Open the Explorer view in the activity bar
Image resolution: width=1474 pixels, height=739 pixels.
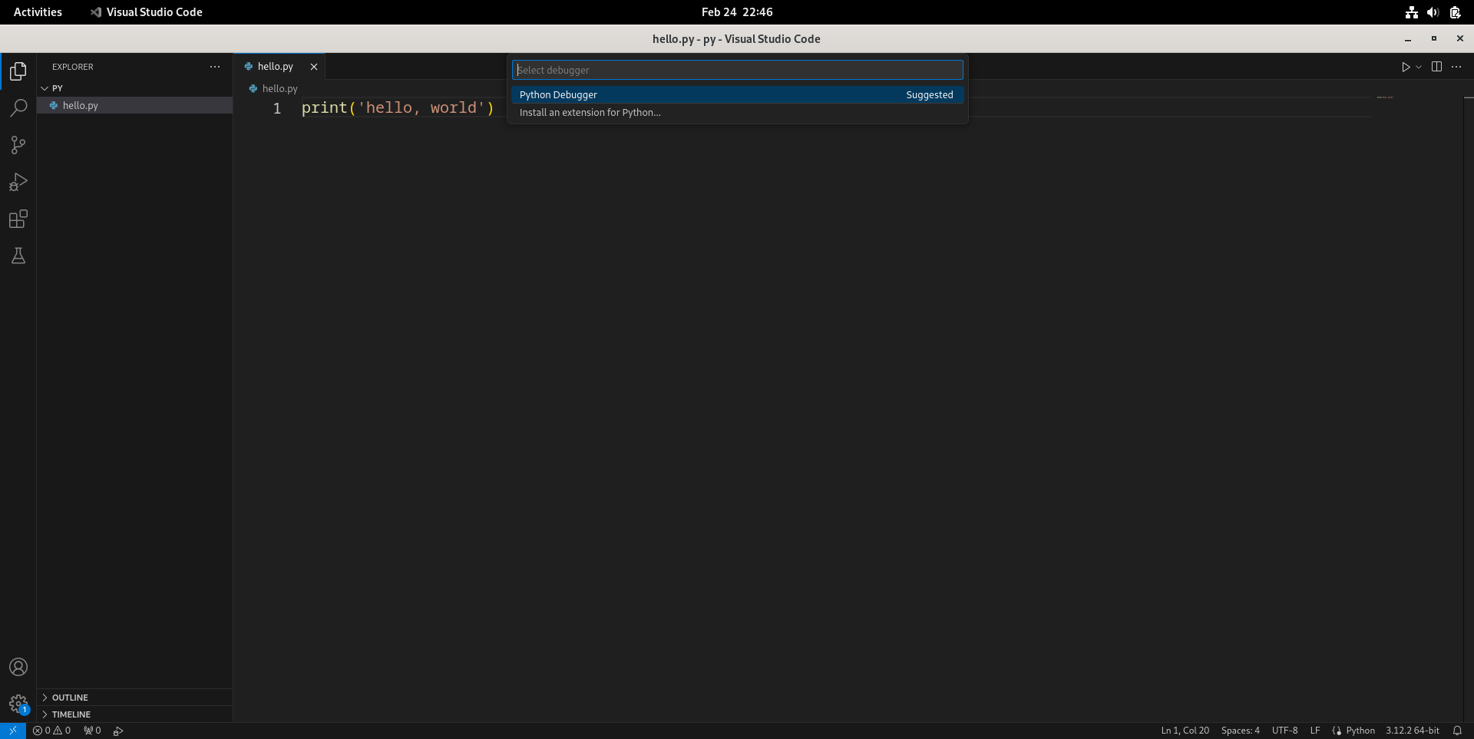(x=18, y=71)
